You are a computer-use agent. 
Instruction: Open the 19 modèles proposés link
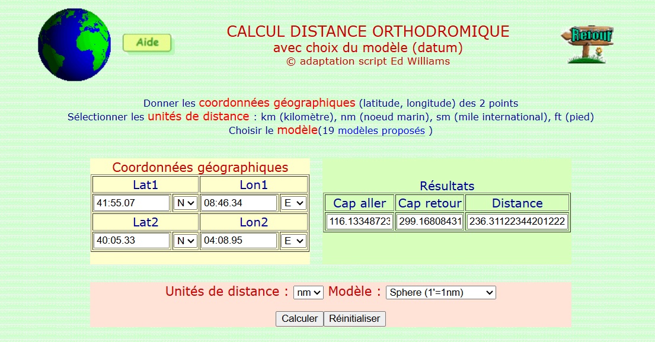point(380,131)
